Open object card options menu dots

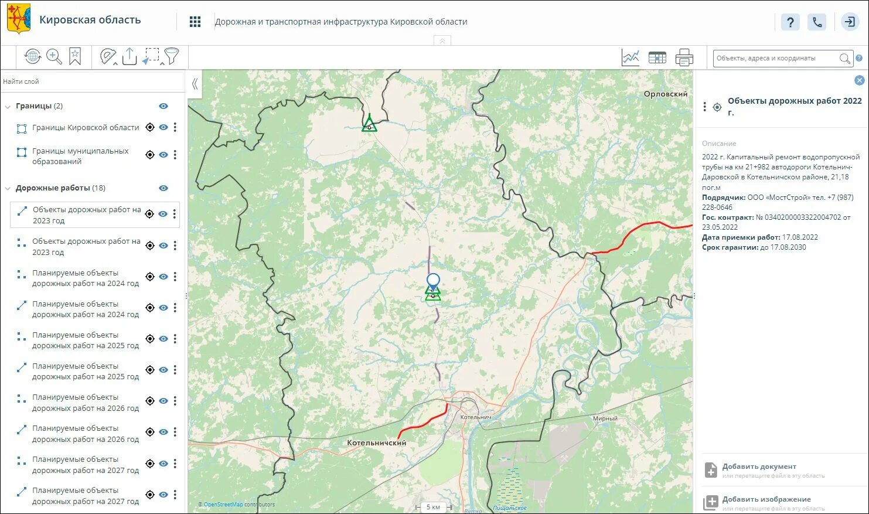[704, 107]
